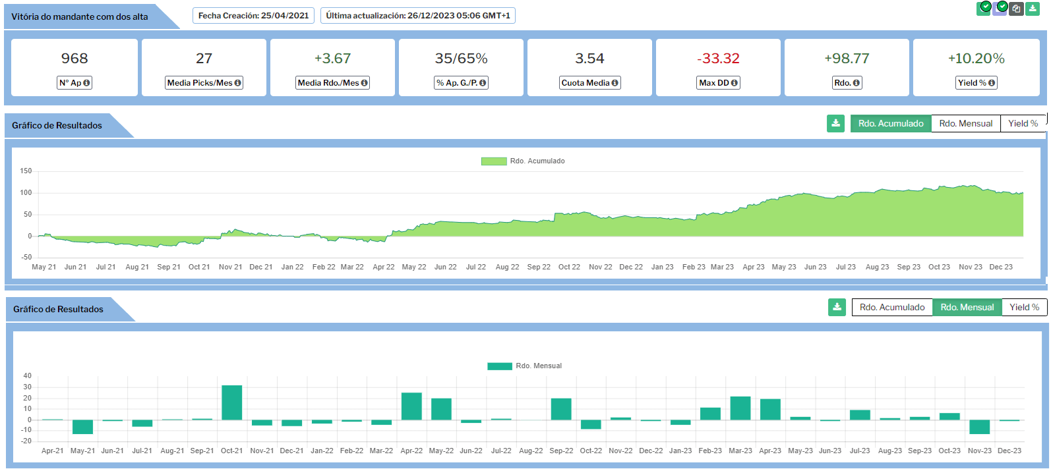Click the info icon next to Cuota Media
This screenshot has width=1051, height=469.
click(615, 83)
